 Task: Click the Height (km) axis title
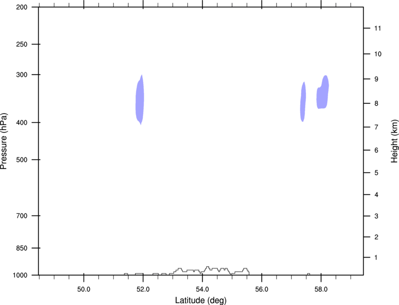(394, 141)
